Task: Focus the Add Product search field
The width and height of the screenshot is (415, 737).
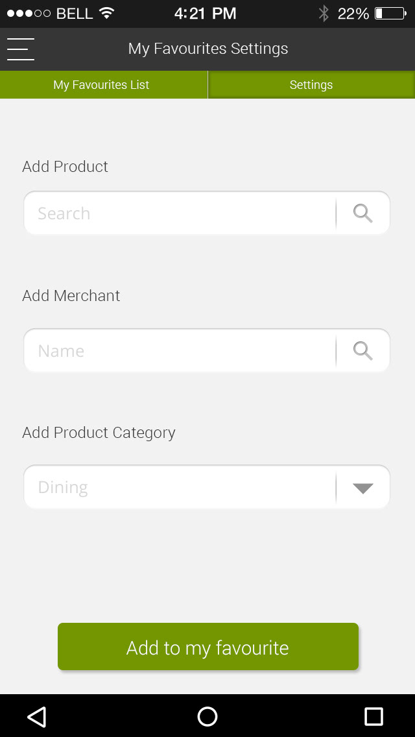Action: tap(180, 213)
